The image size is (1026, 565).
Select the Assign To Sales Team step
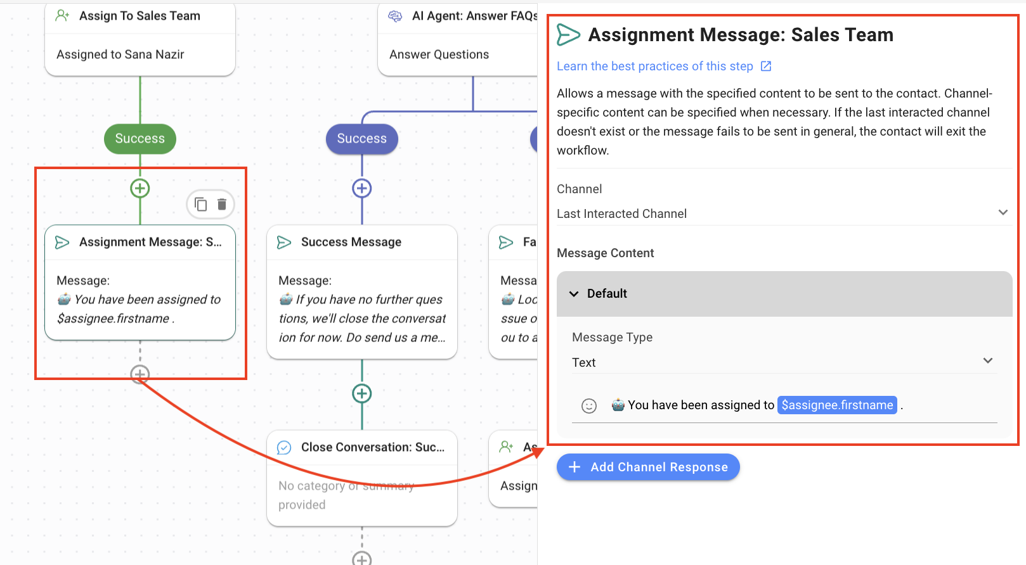point(140,38)
